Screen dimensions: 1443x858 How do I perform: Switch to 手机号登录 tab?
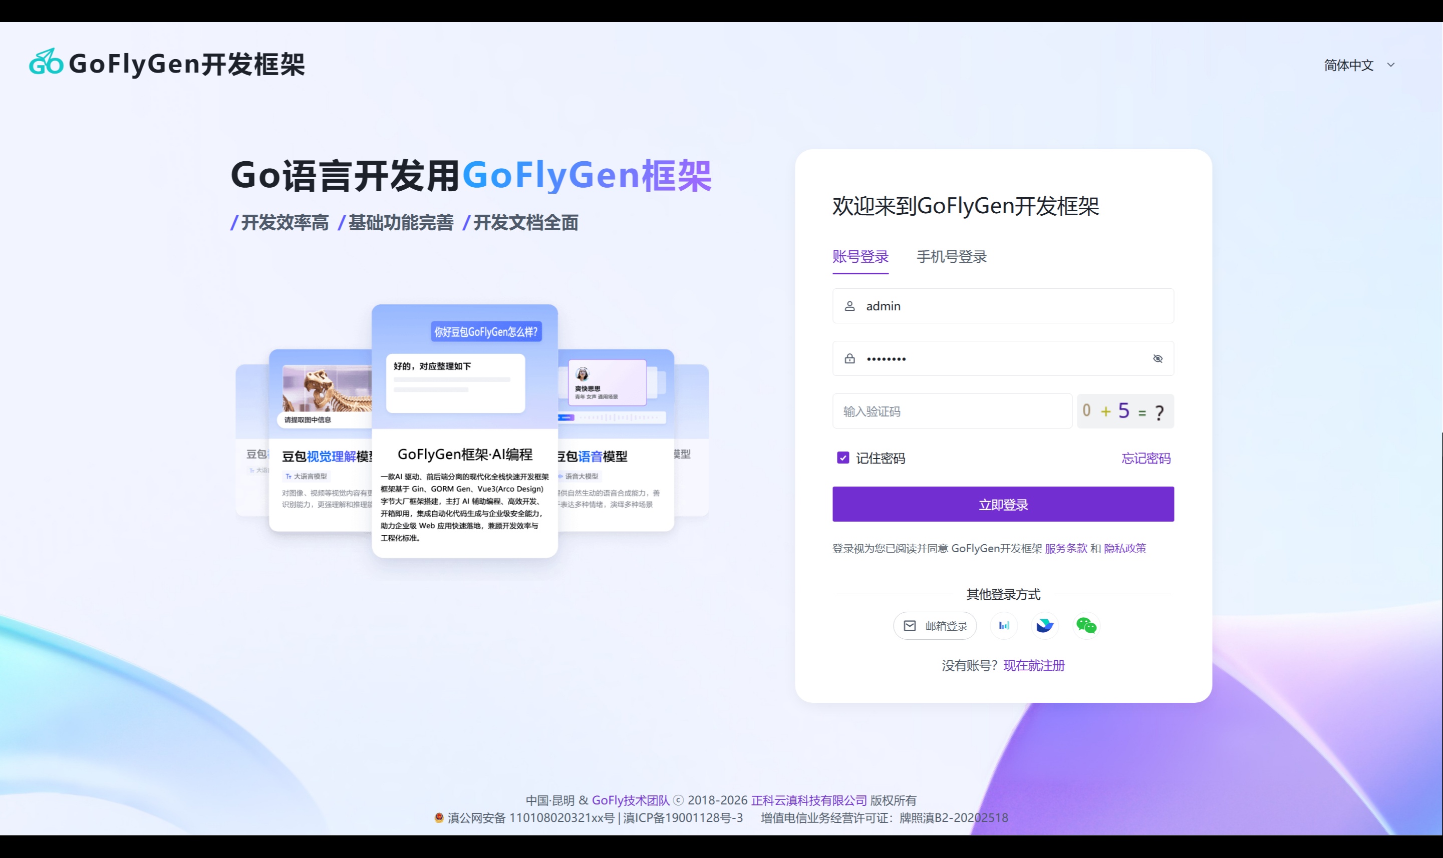tap(952, 257)
